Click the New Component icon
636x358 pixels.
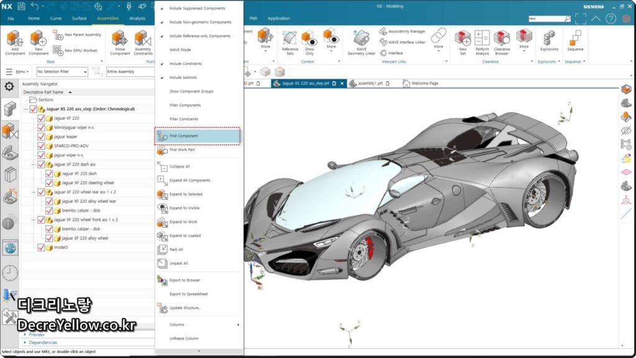38,39
